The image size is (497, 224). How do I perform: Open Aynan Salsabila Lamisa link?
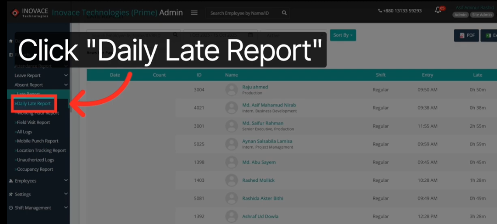(267, 141)
